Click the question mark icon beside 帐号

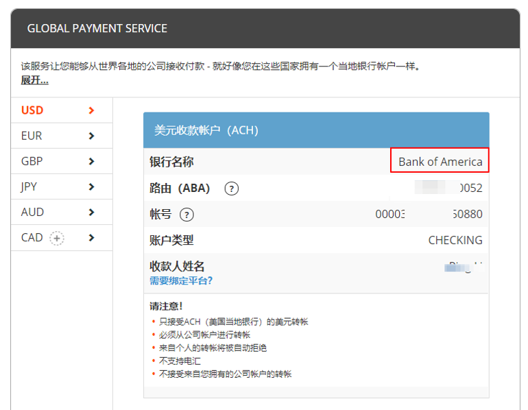tap(187, 215)
